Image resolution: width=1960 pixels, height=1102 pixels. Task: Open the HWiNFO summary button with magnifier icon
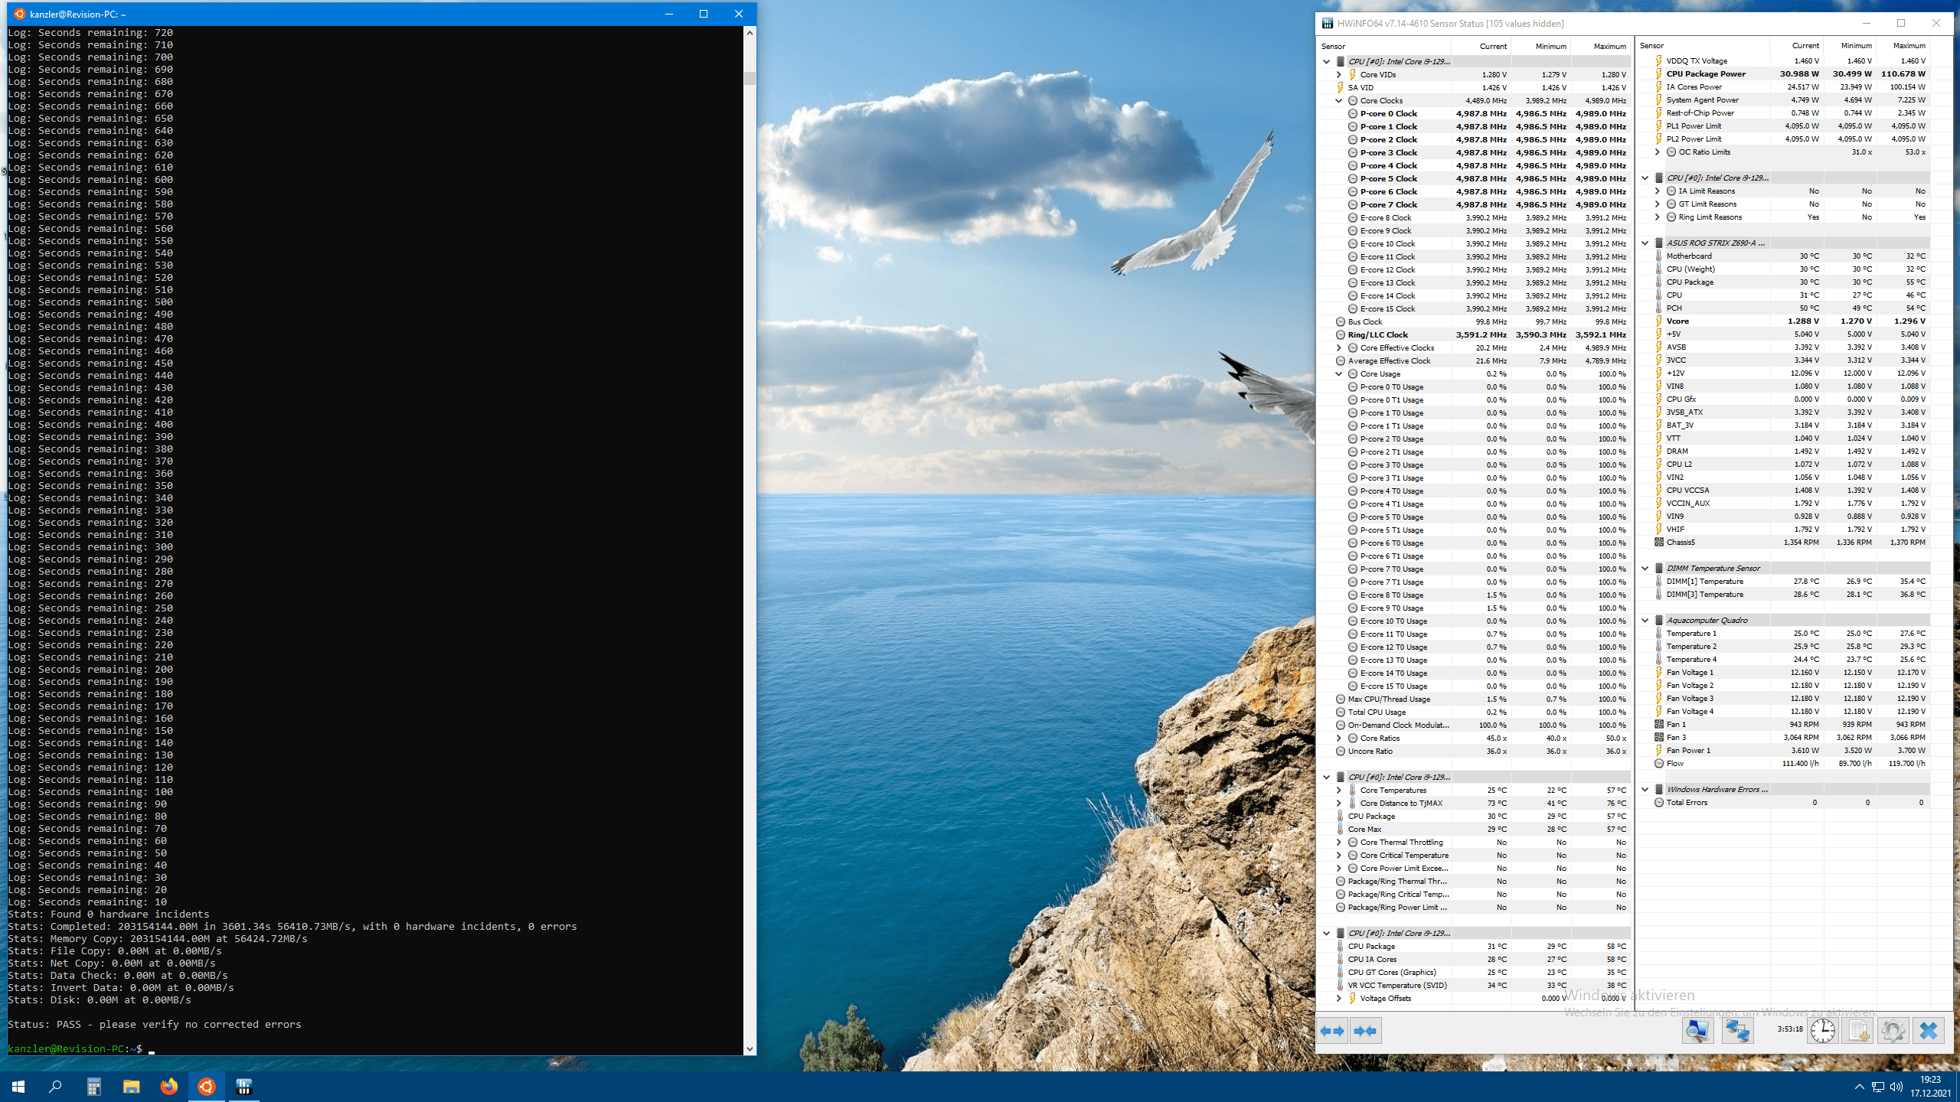pyautogui.click(x=1697, y=1031)
